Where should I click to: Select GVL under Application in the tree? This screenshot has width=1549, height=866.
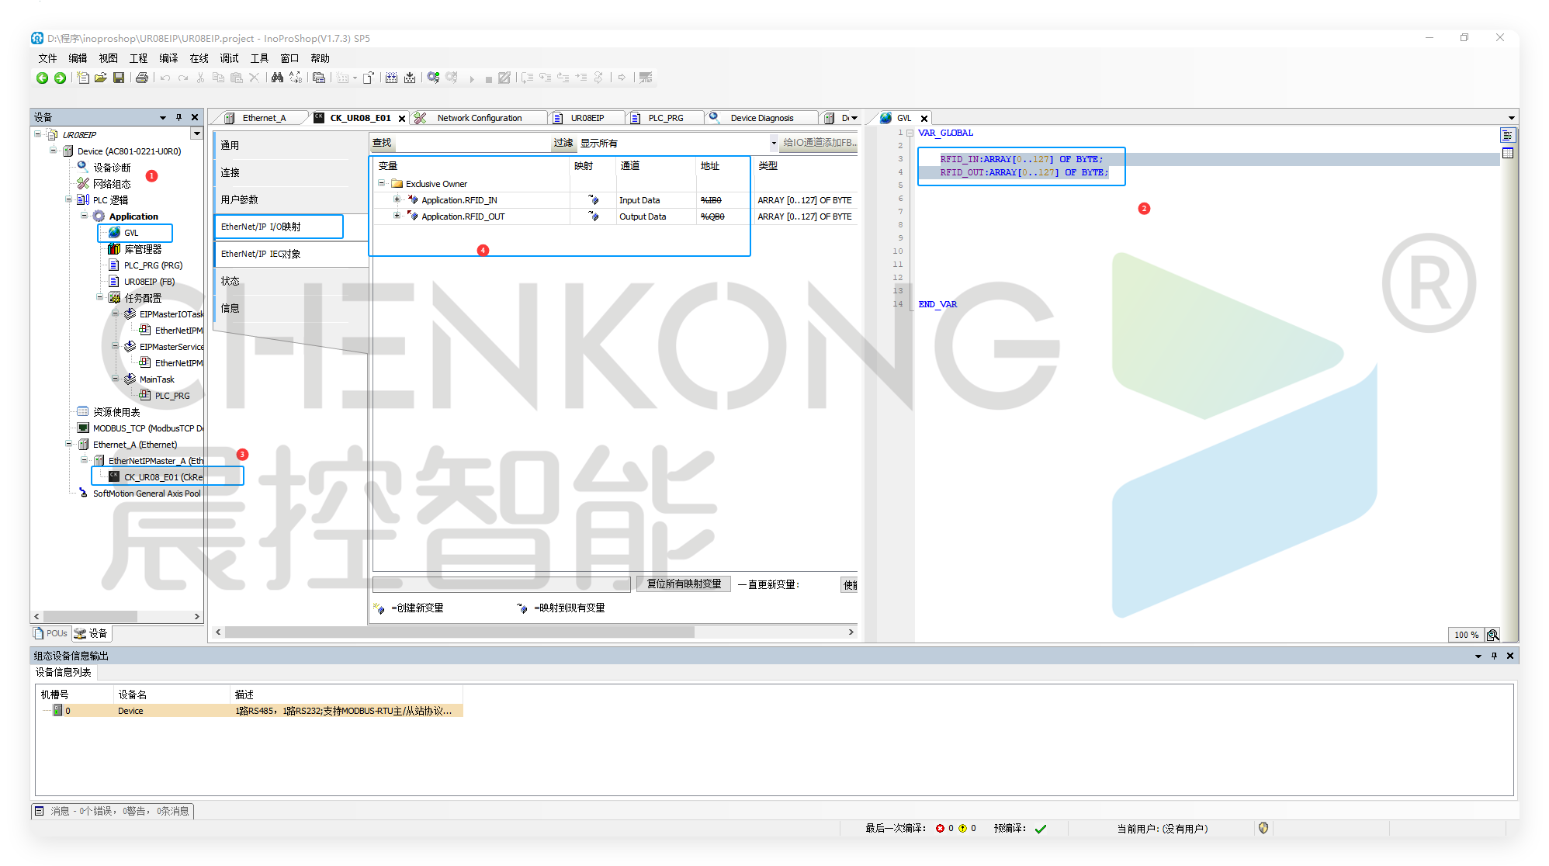pos(131,233)
